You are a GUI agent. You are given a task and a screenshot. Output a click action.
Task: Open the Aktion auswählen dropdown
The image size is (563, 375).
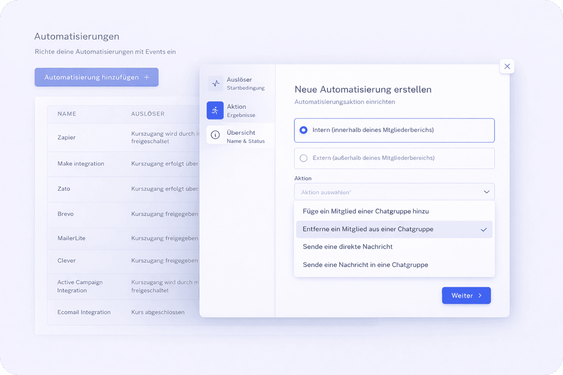(x=394, y=192)
